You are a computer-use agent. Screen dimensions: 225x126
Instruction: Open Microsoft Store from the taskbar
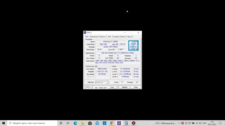pyautogui.click(x=90, y=123)
